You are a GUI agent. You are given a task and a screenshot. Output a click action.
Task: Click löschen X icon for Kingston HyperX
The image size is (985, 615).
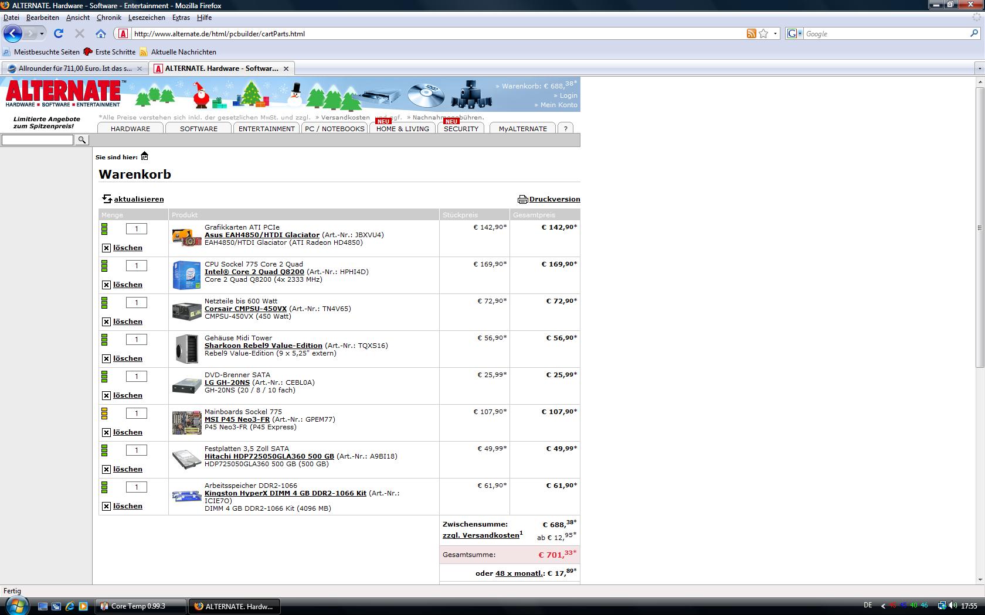(106, 506)
